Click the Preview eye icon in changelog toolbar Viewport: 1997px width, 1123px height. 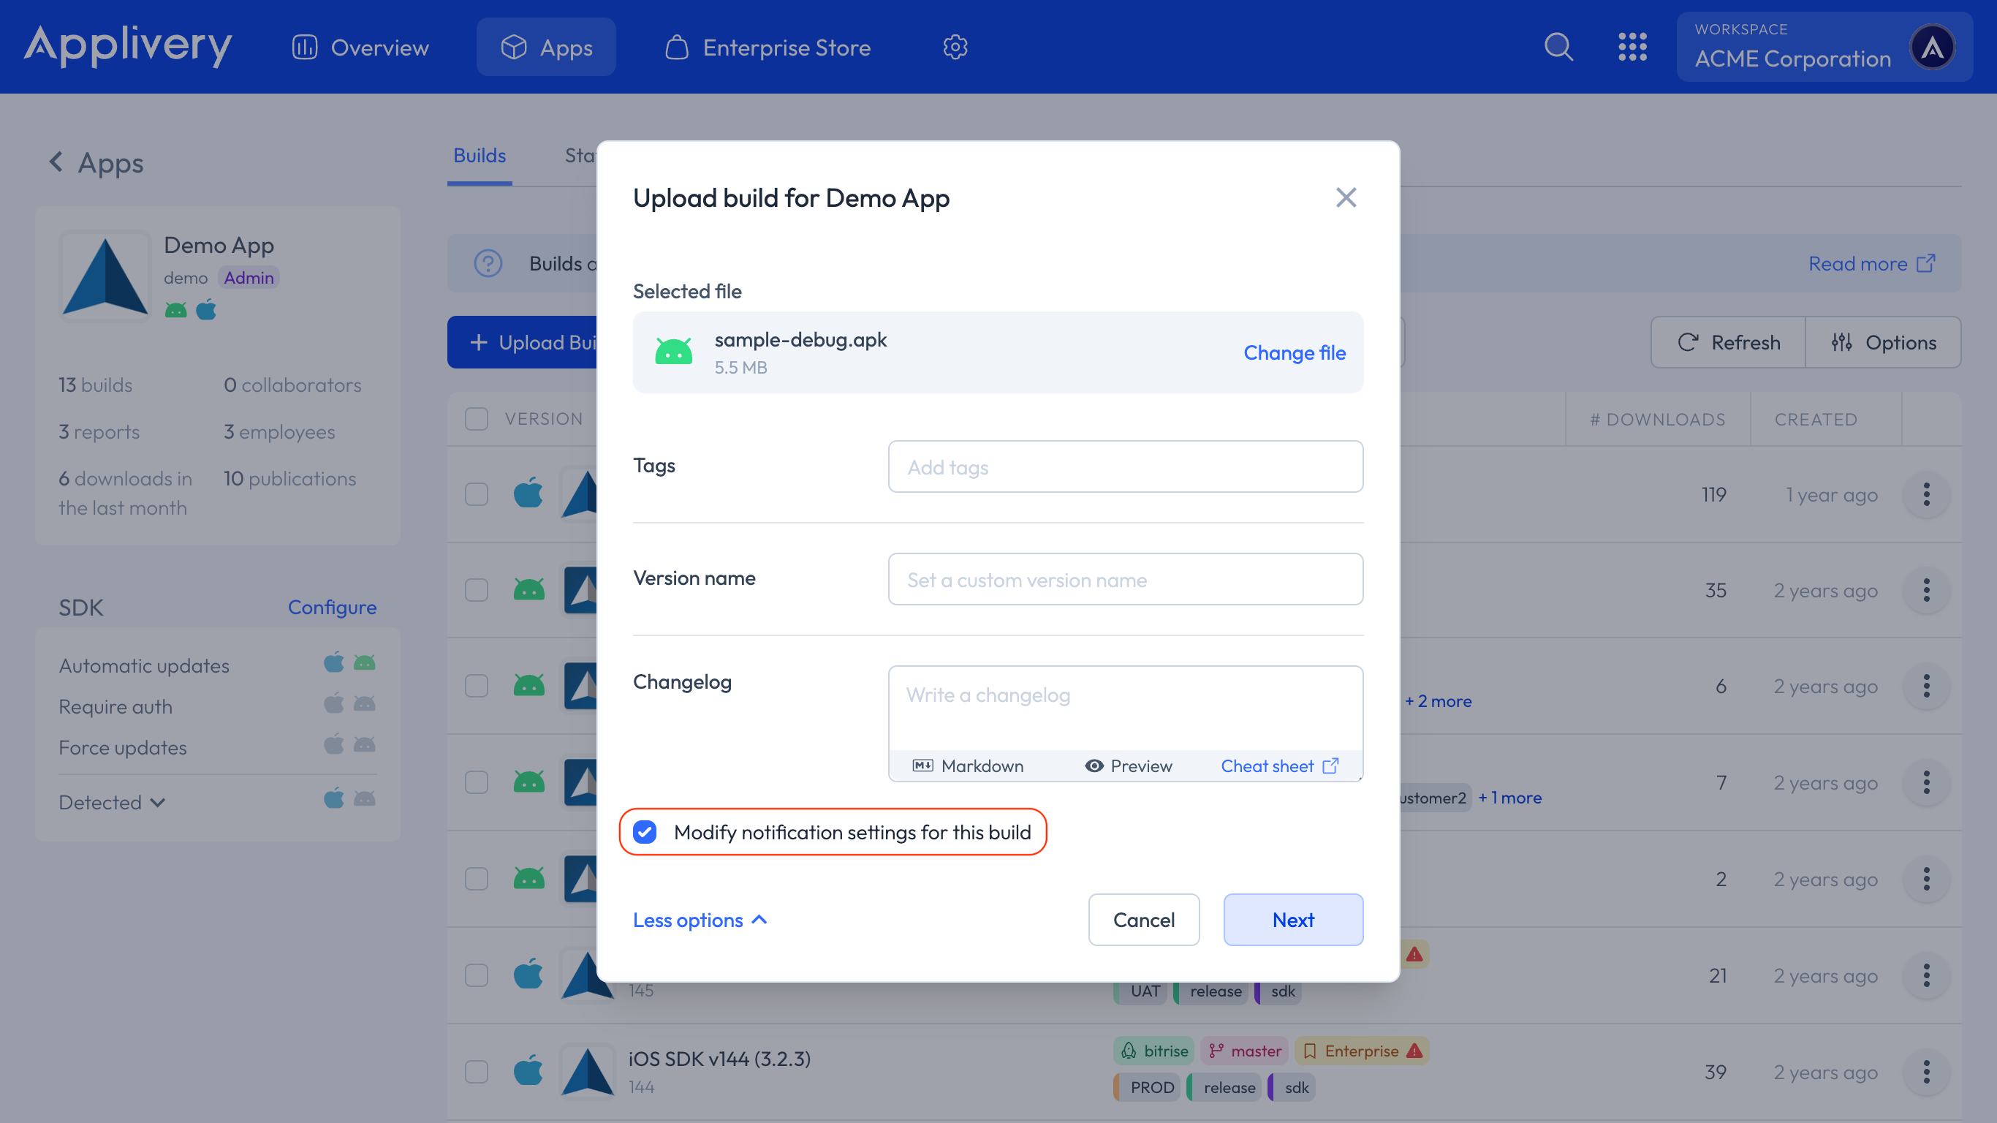[1094, 765]
